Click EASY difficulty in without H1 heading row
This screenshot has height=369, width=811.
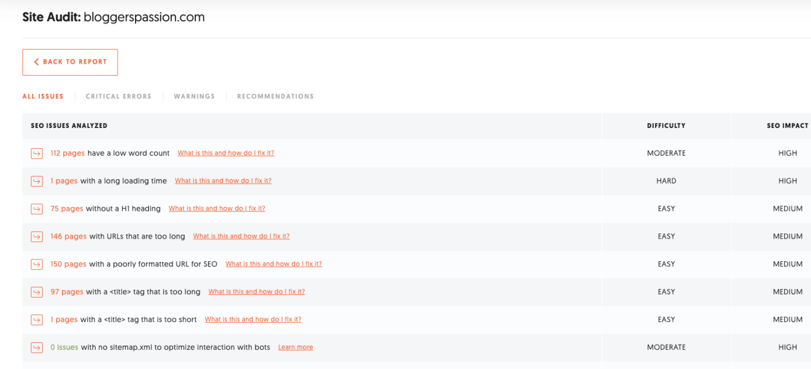666,209
